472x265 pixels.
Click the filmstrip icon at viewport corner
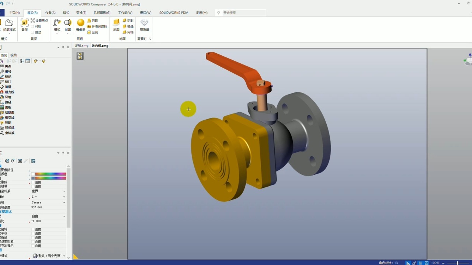click(x=80, y=56)
